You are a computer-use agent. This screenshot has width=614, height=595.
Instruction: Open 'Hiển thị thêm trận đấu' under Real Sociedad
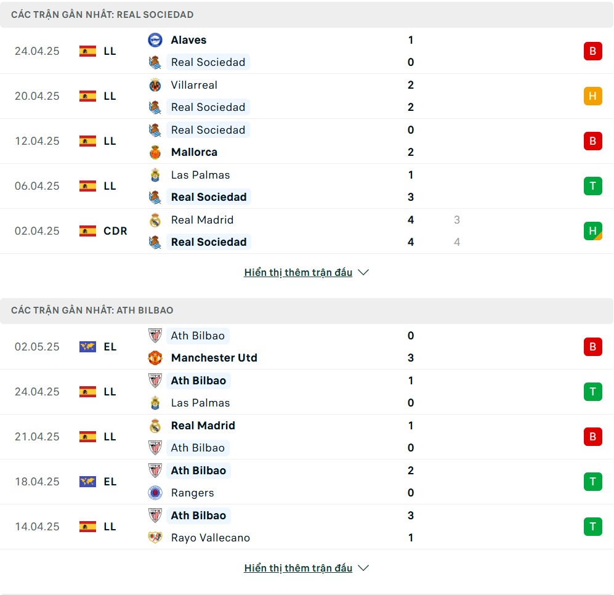click(x=298, y=272)
